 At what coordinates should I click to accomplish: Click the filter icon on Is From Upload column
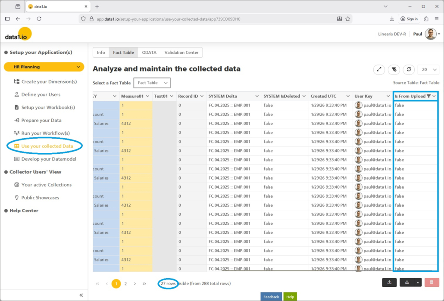point(428,96)
